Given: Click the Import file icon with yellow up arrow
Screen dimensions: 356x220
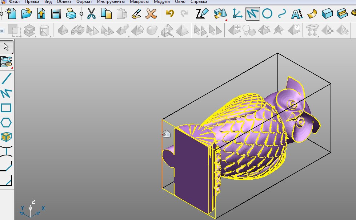Looking at the screenshot, I should click(x=41, y=13).
